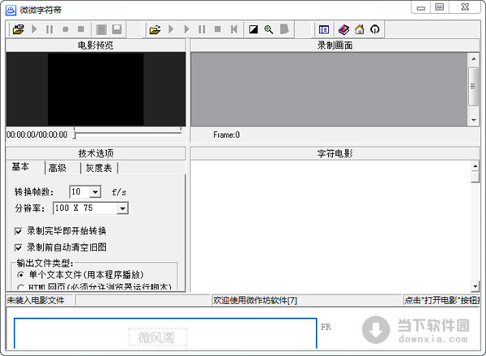Click the 字符电影 panel header
Screen dimensions: 486x356
(335, 153)
